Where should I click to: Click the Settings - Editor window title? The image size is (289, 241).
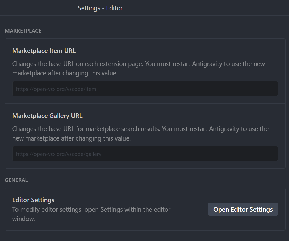coord(100,8)
